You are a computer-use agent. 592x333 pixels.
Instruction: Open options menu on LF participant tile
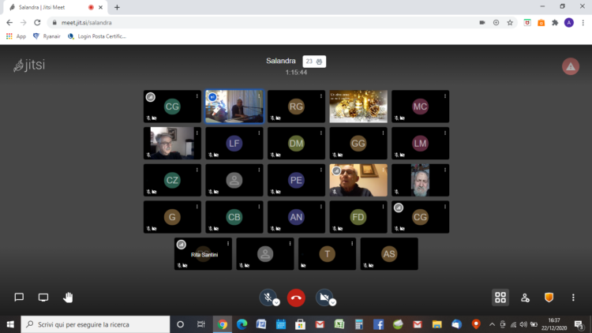point(259,133)
